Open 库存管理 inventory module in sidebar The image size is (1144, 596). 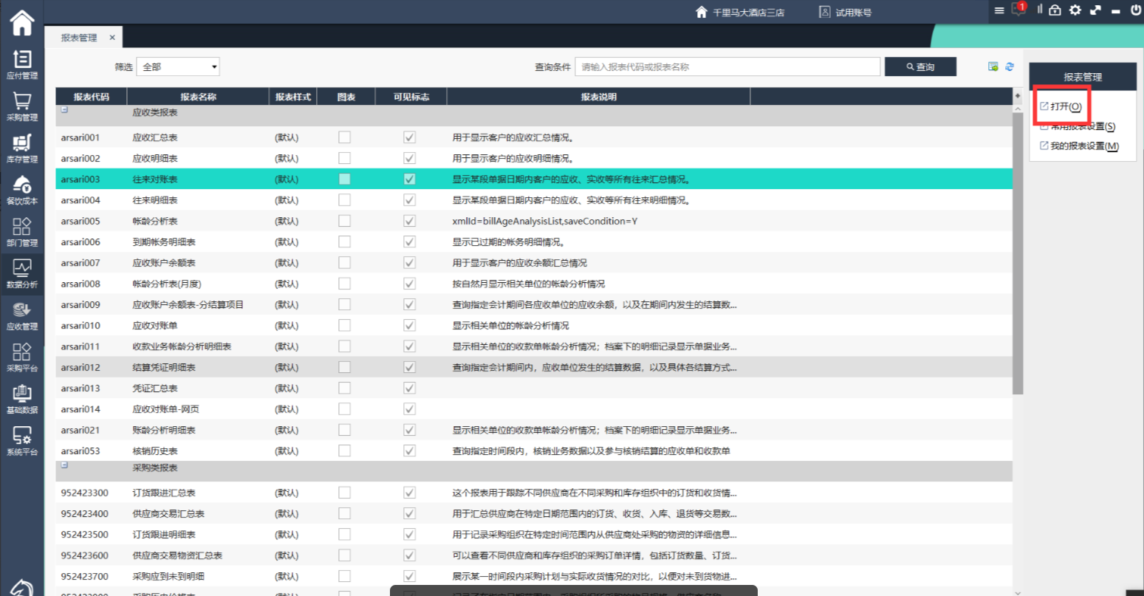21,148
